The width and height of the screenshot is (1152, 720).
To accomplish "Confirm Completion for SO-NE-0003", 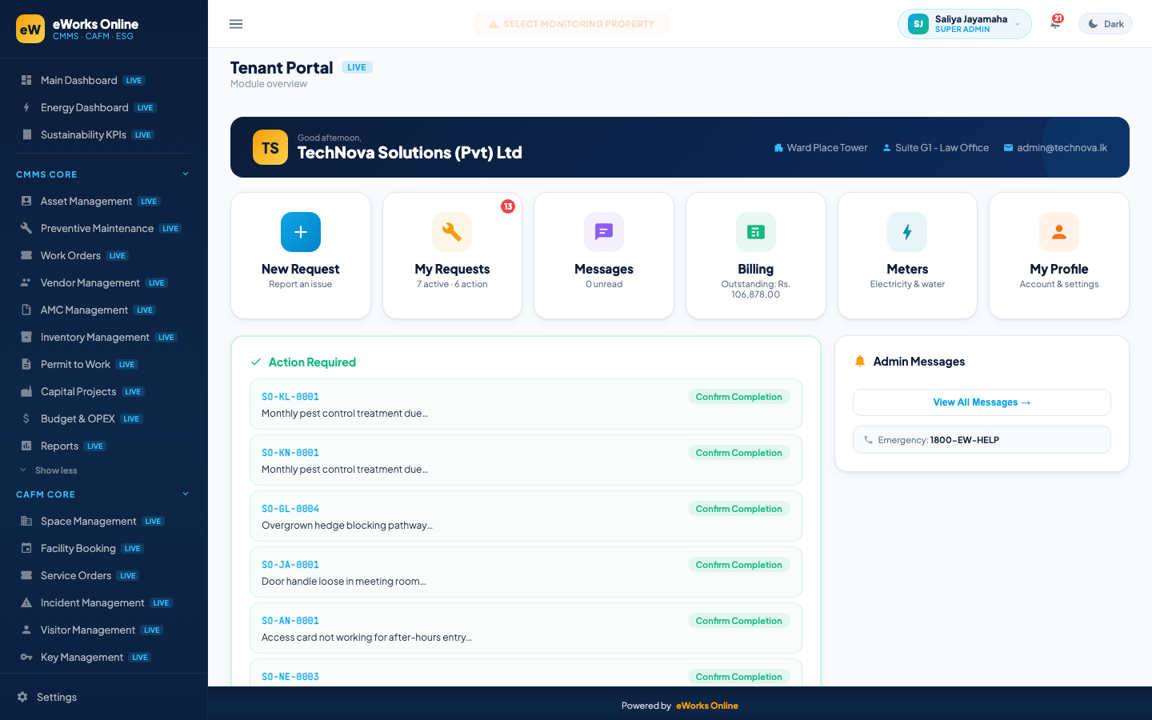I will tap(738, 677).
